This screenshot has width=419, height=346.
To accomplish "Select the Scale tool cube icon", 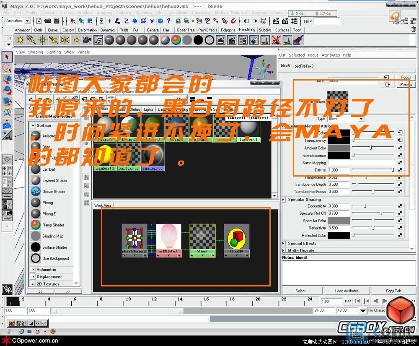I will [x=7, y=101].
